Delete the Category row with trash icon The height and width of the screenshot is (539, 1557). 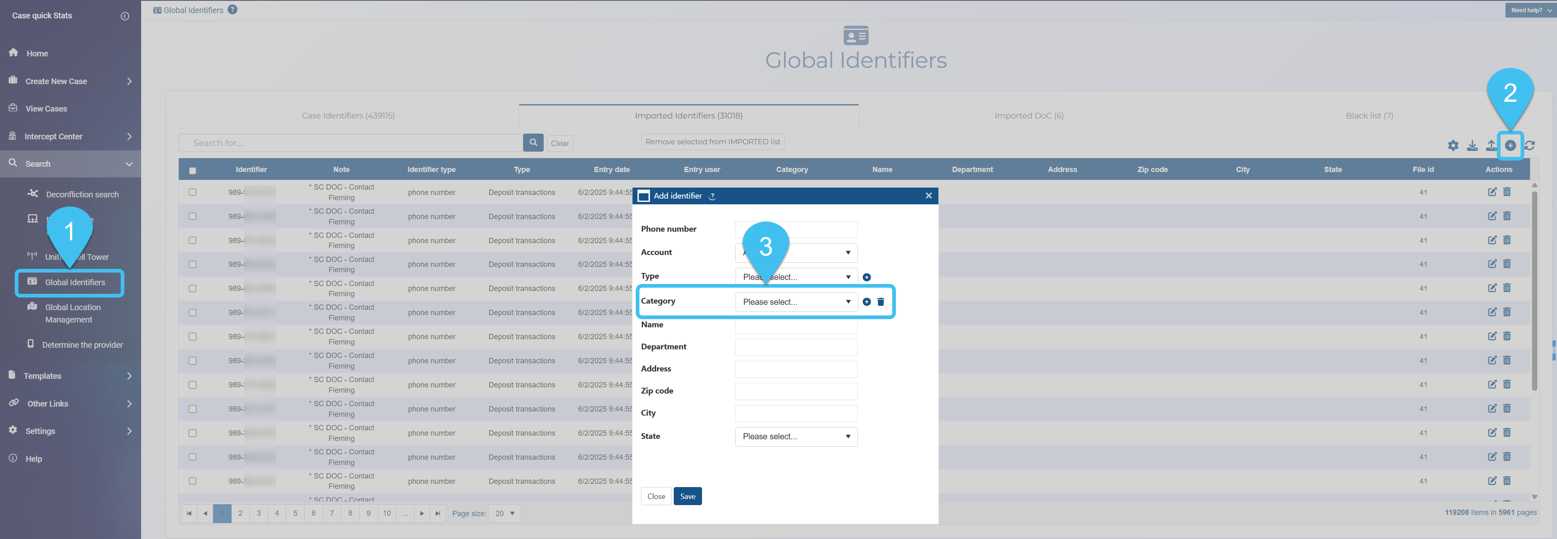[x=881, y=302]
